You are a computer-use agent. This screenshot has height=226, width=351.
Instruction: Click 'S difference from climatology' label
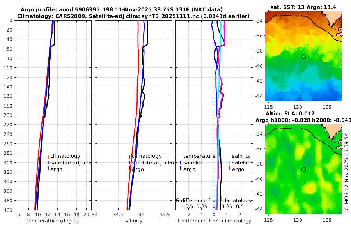pos(214,200)
